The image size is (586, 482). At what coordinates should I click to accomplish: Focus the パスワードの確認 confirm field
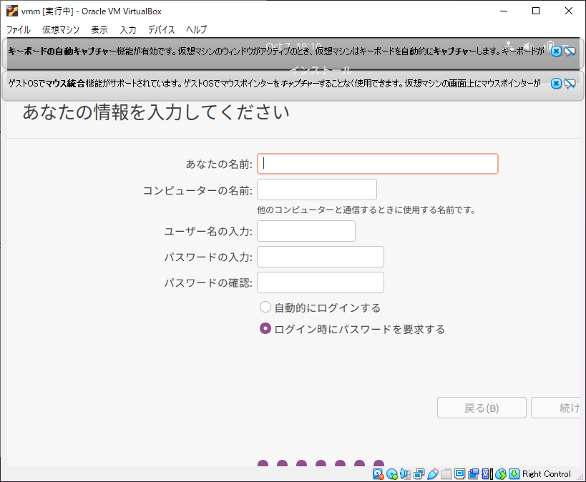pos(321,282)
